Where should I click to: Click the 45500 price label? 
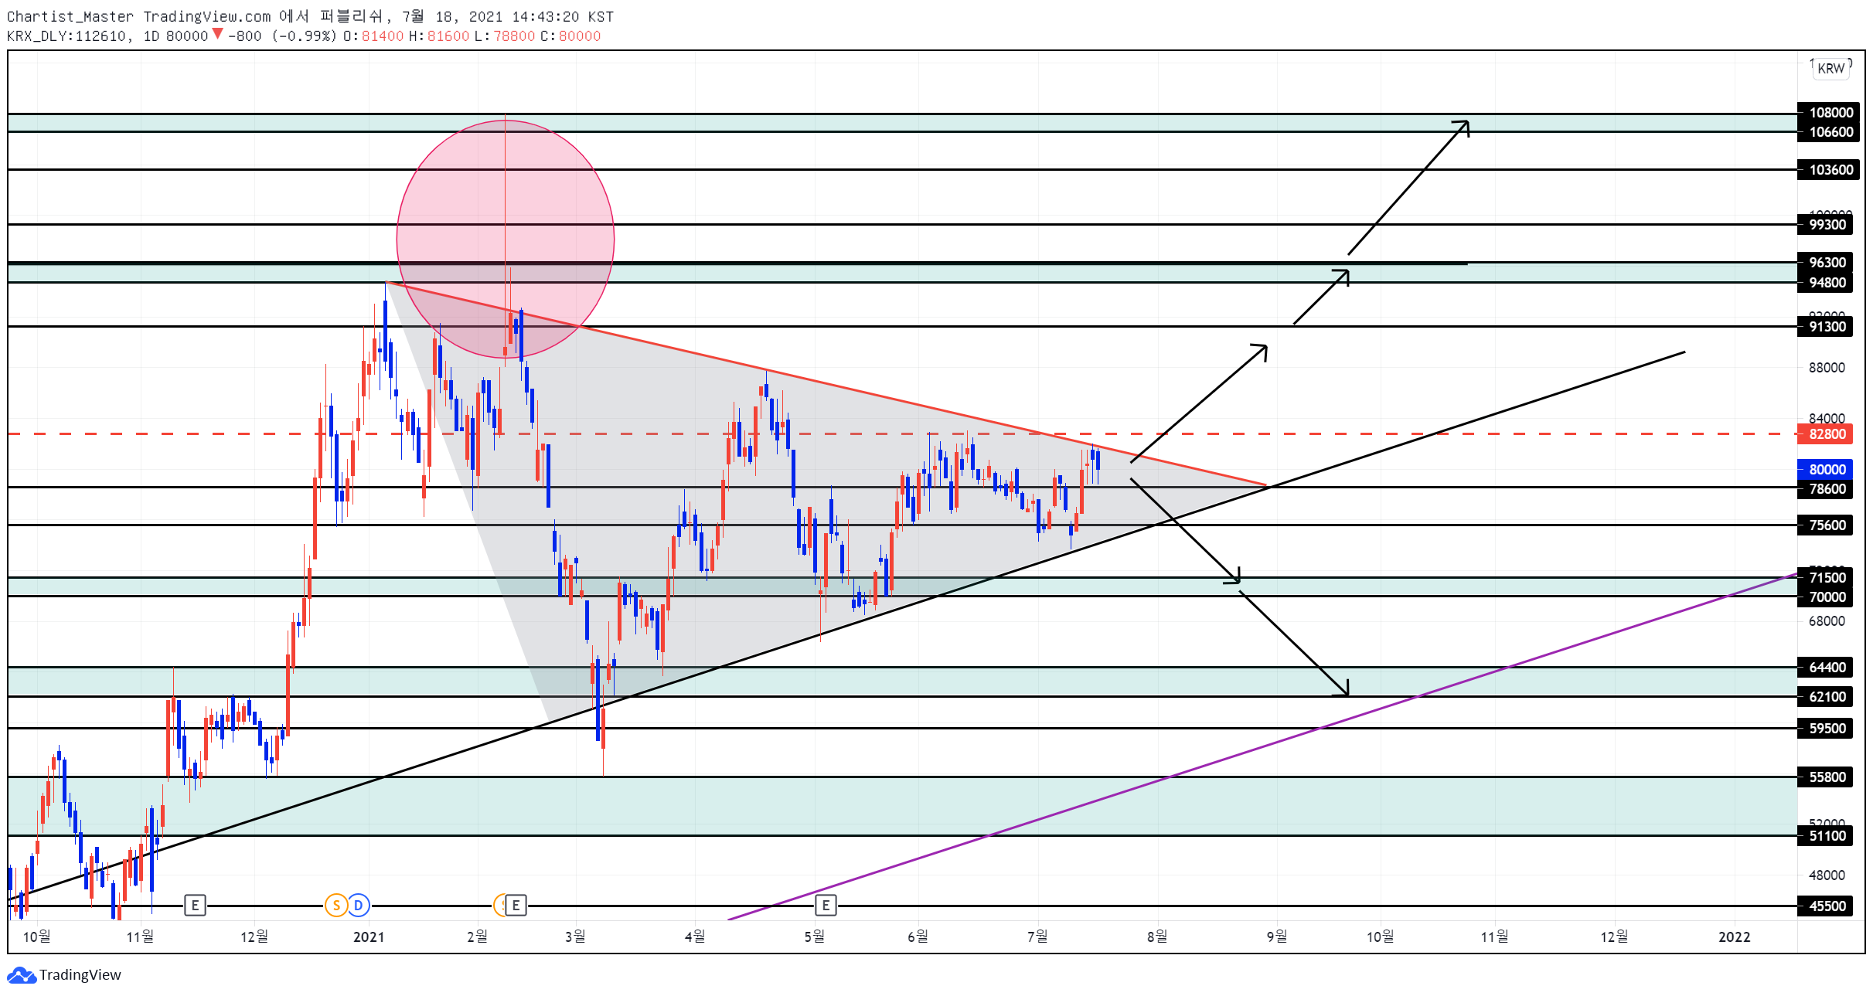(x=1825, y=906)
